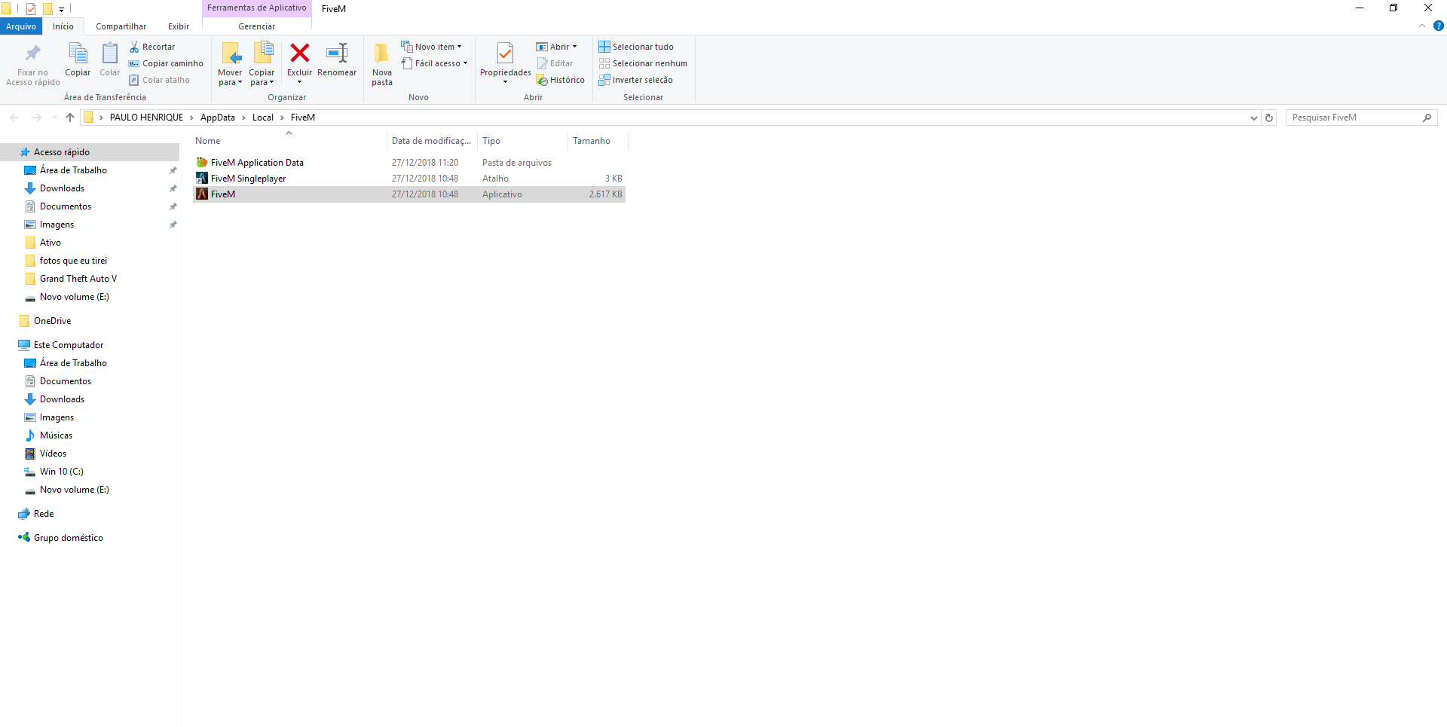The image size is (1447, 727).
Task: Switch to the Exibir ribbon tab
Action: (x=179, y=26)
